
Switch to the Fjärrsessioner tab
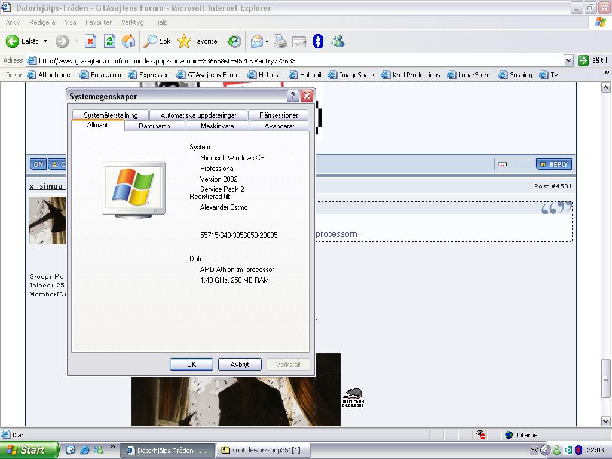coord(279,115)
